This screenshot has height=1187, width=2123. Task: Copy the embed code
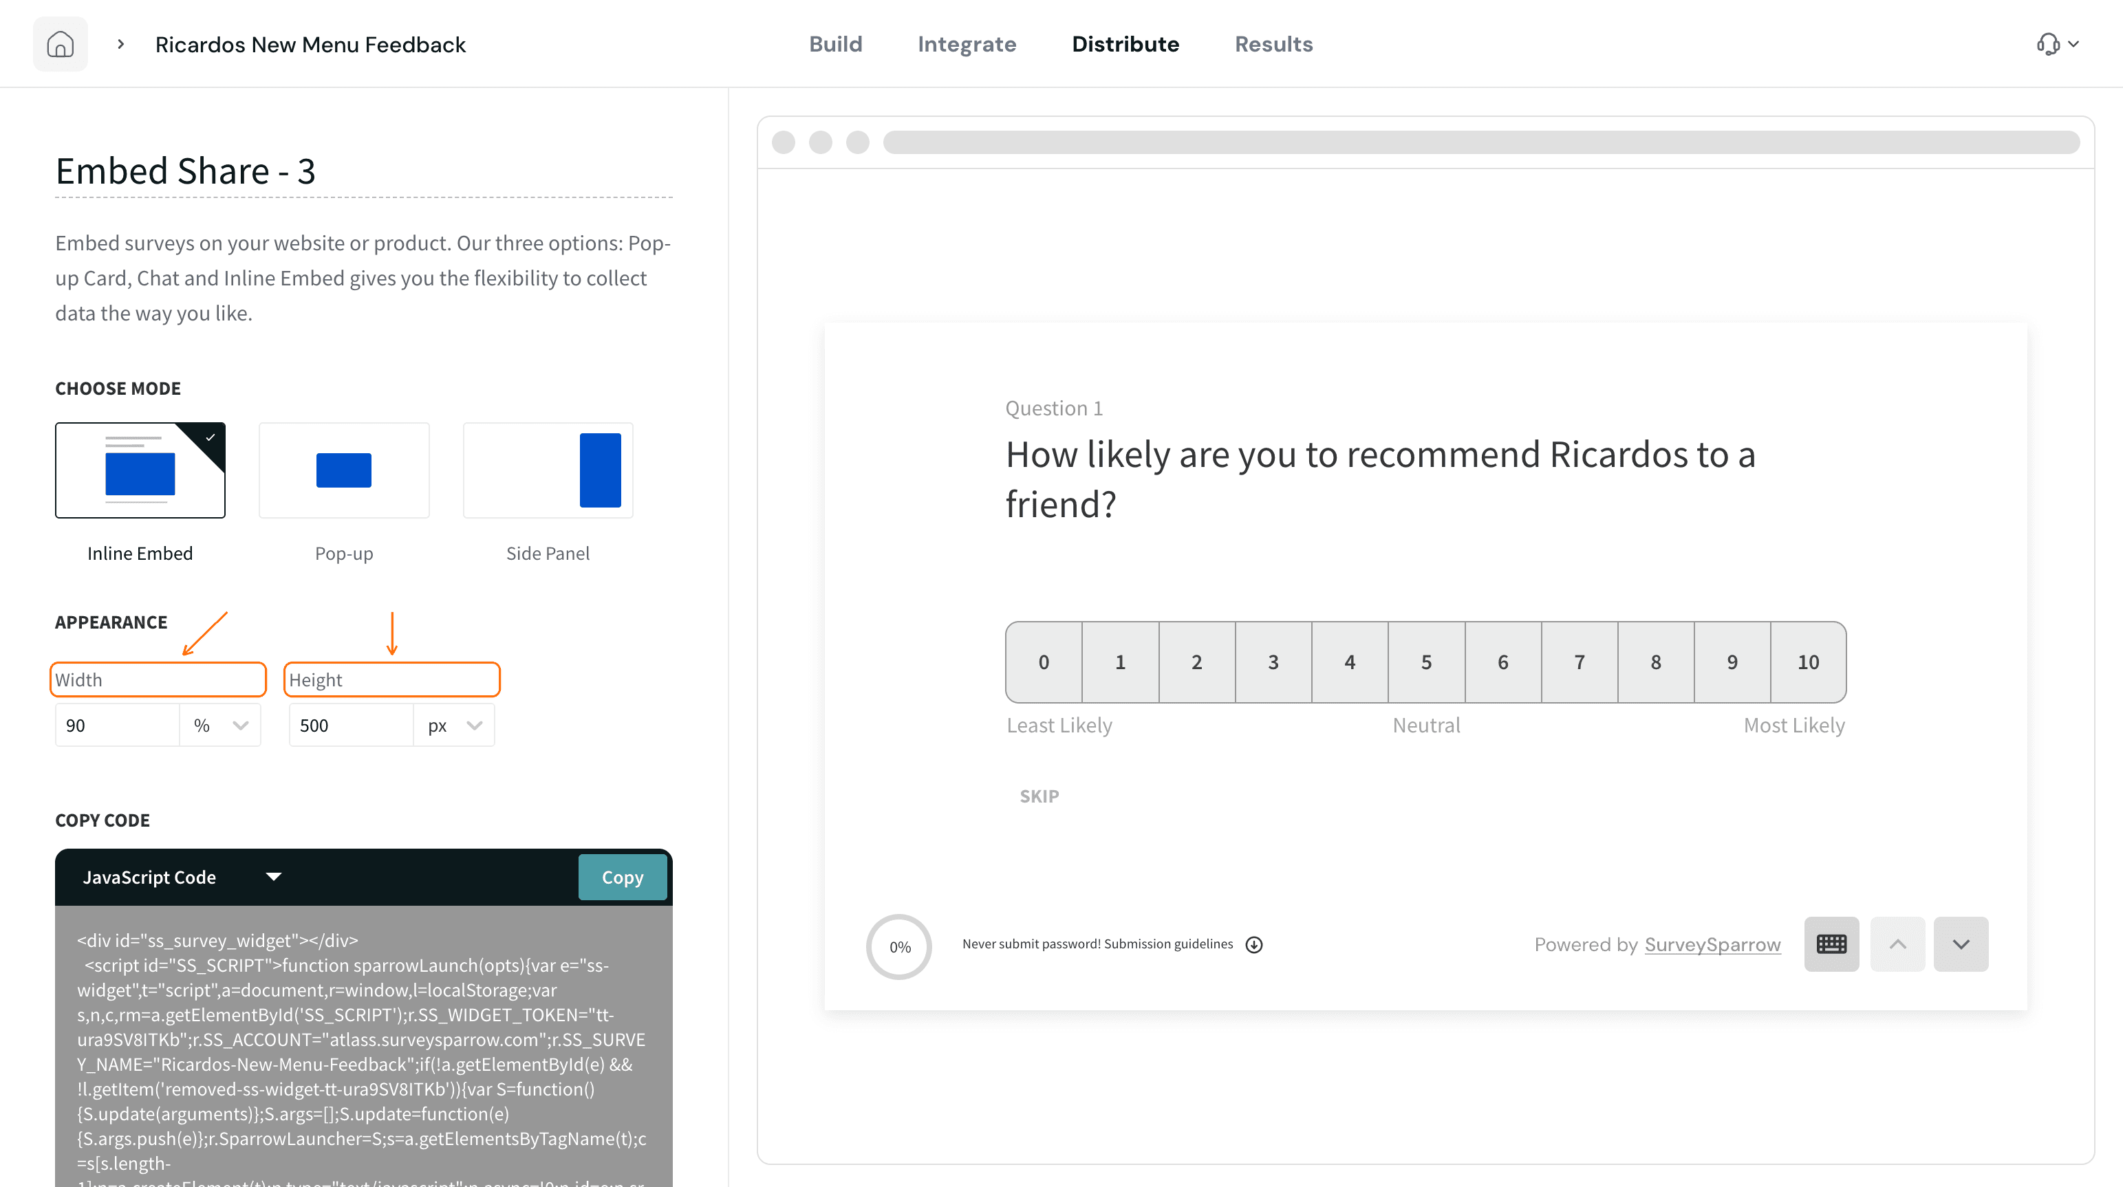click(622, 878)
